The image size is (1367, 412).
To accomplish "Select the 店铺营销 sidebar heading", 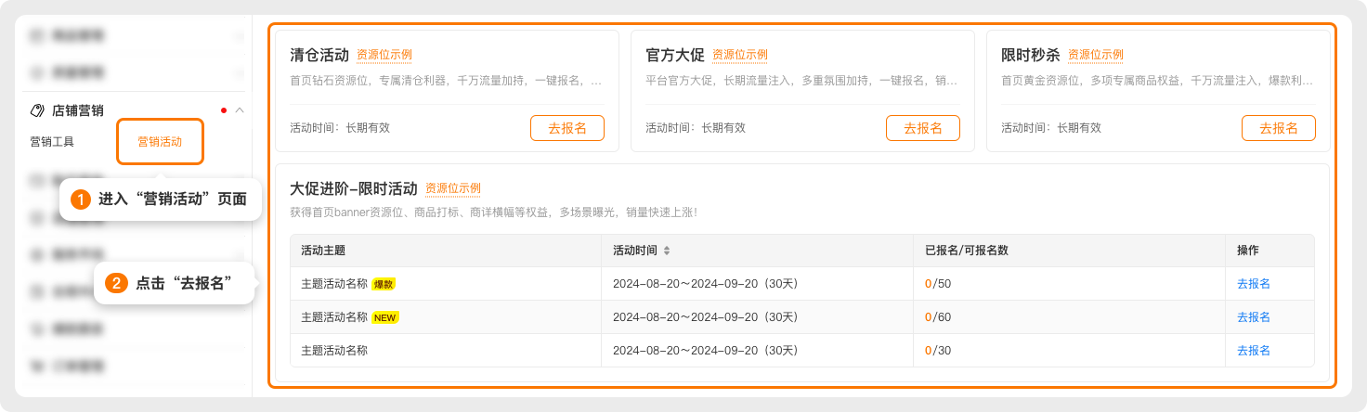I will click(78, 110).
